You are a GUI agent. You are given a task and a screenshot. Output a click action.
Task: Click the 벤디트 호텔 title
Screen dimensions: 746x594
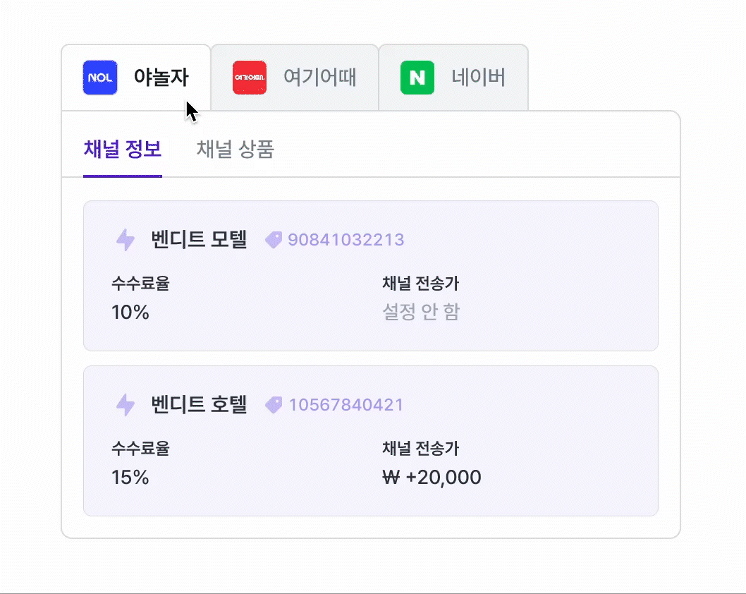click(199, 405)
